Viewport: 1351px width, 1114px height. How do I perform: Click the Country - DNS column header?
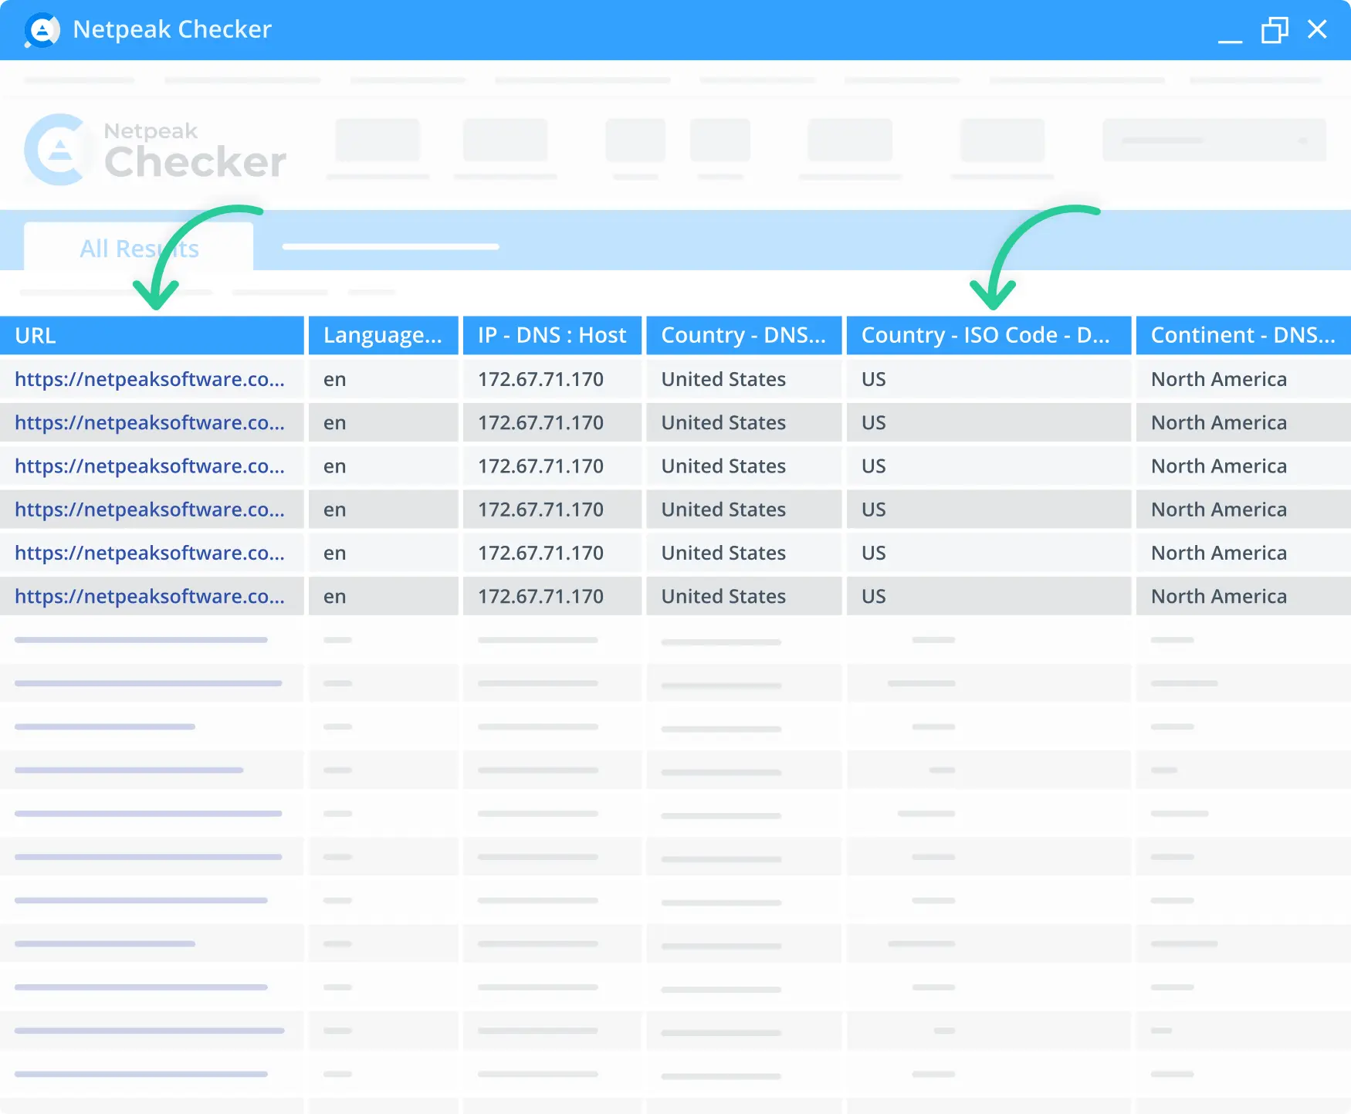coord(744,335)
